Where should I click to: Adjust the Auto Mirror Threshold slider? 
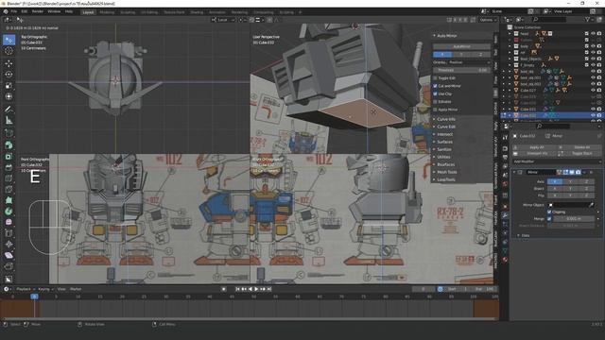[462, 70]
